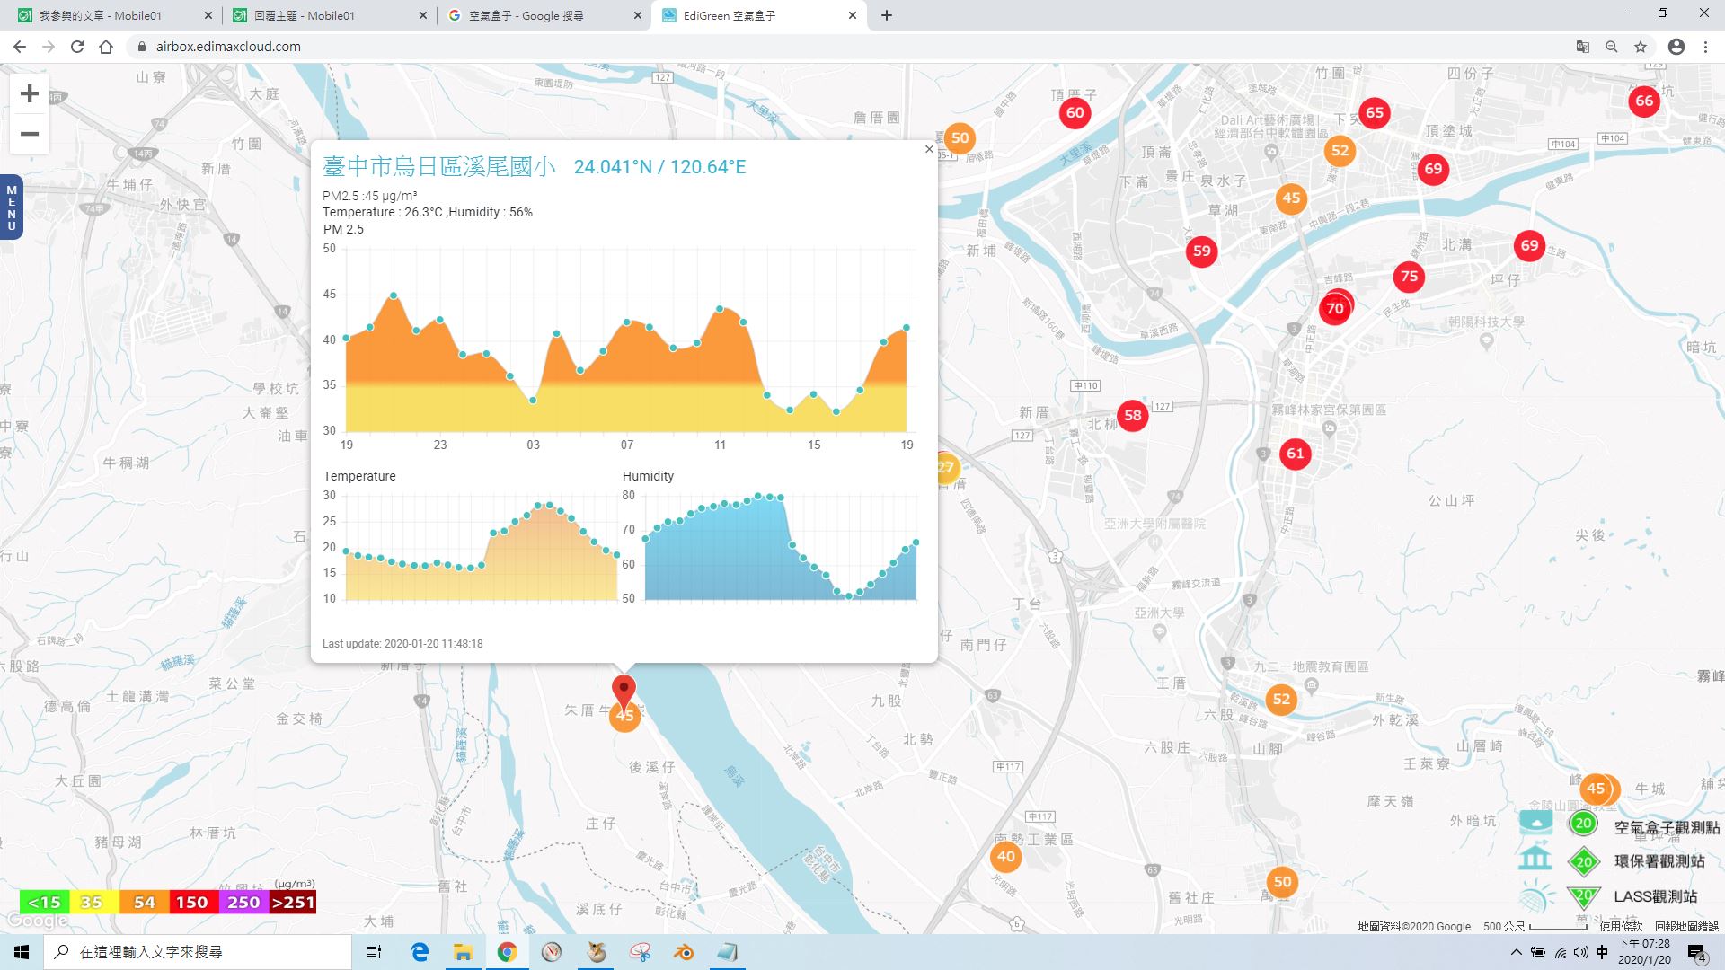Go to browser home page
This screenshot has width=1725, height=970.
click(106, 47)
